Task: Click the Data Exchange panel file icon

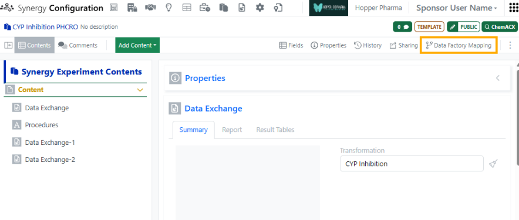Action: (175, 109)
